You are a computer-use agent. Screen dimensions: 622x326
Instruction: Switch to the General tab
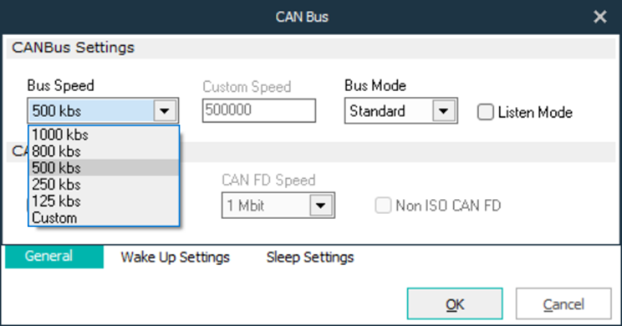[x=49, y=256]
